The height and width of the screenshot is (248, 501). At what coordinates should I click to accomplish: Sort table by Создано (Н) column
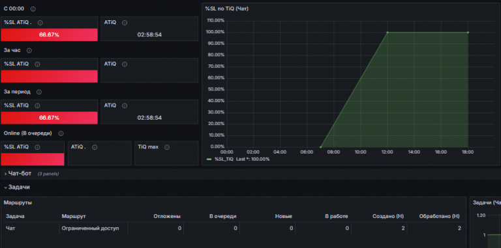[388, 216]
